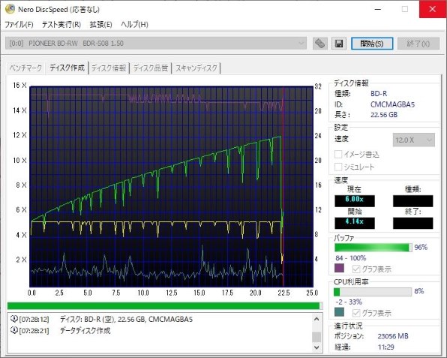Click the CPU 8% usage bar
The width and height of the screenshot is (447, 358).
(373, 292)
